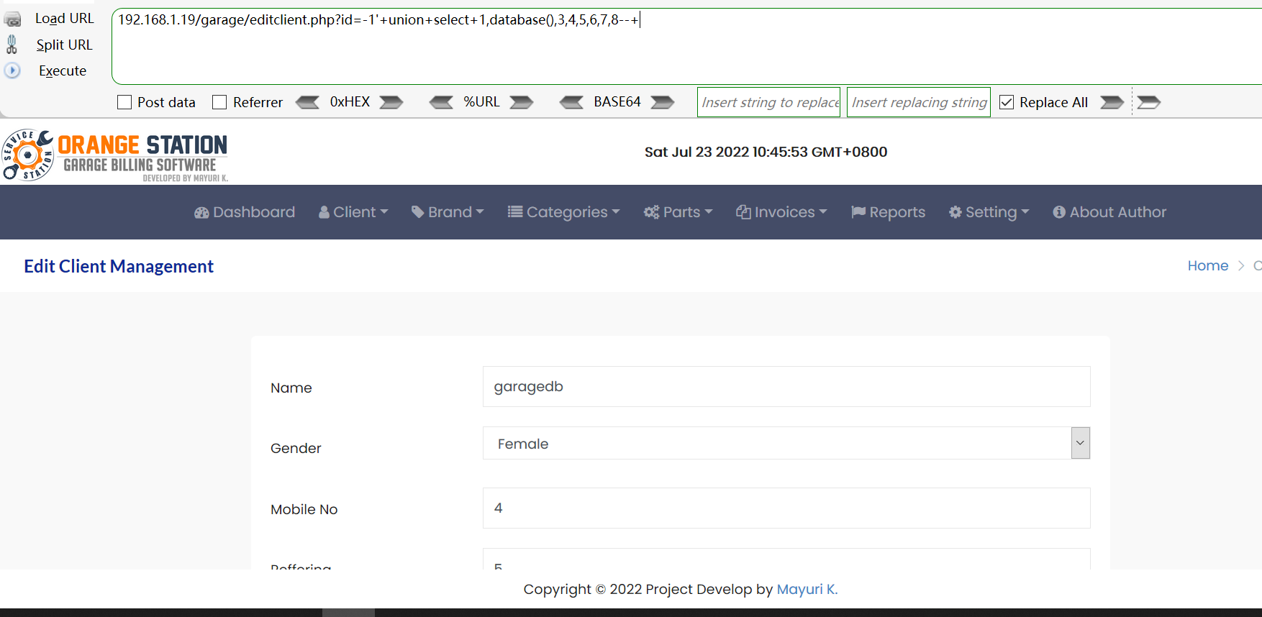Viewport: 1262px width, 617px height.
Task: Open the Reports menu item
Action: 888,212
